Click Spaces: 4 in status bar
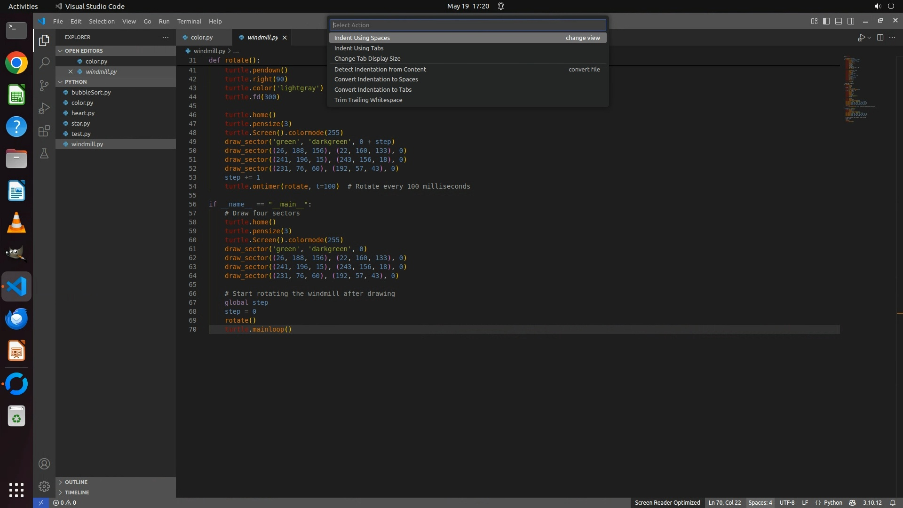The height and width of the screenshot is (508, 903). click(x=760, y=502)
